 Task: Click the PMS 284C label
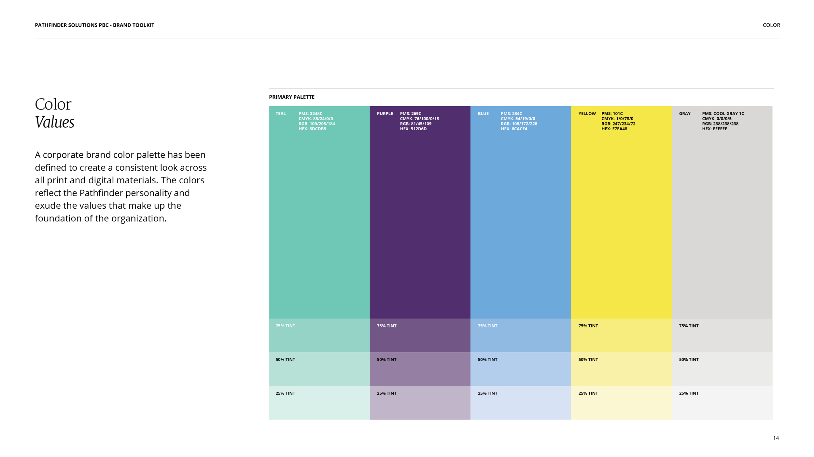[512, 113]
